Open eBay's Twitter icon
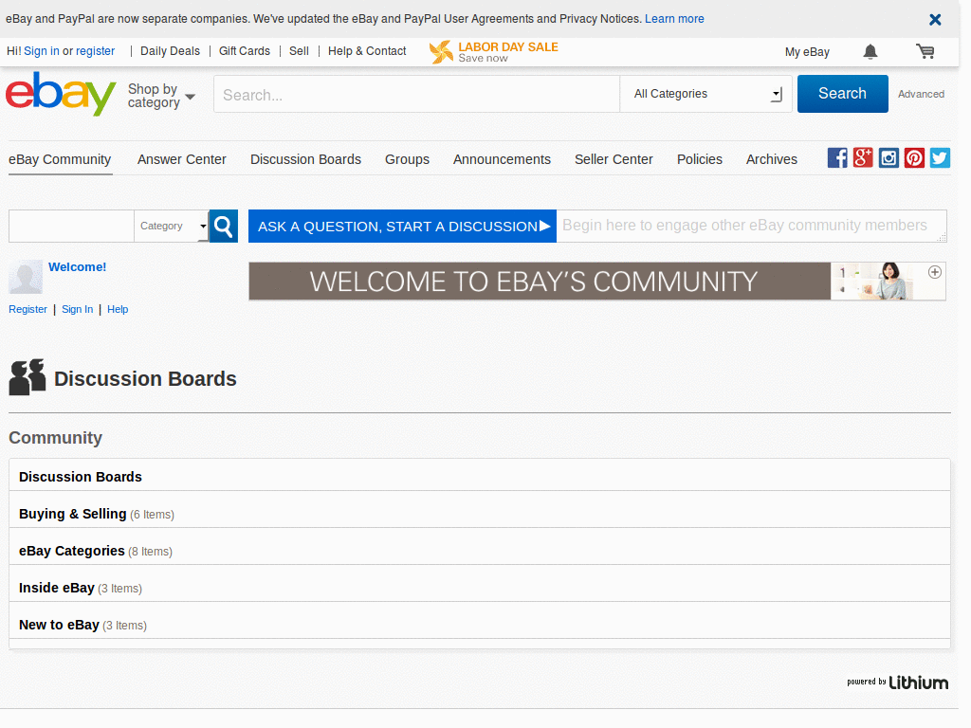This screenshot has height=728, width=971. tap(940, 158)
